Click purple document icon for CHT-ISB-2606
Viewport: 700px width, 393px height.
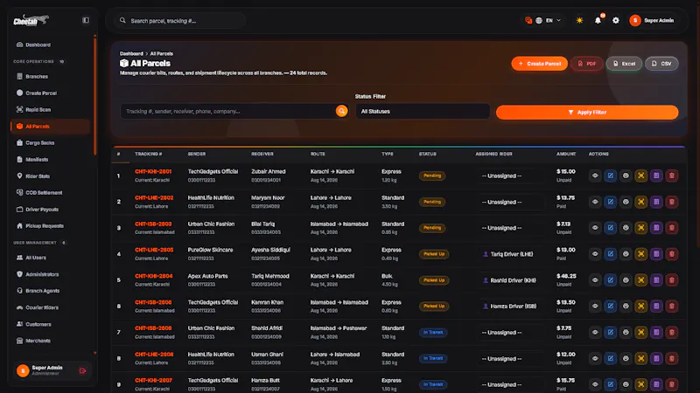click(x=656, y=307)
